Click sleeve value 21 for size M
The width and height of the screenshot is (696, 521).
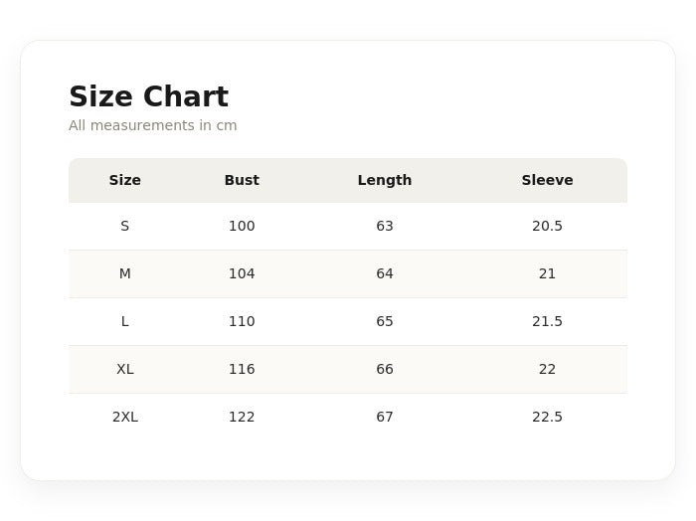click(x=547, y=273)
